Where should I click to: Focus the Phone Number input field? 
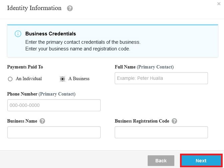[x=54, y=105]
